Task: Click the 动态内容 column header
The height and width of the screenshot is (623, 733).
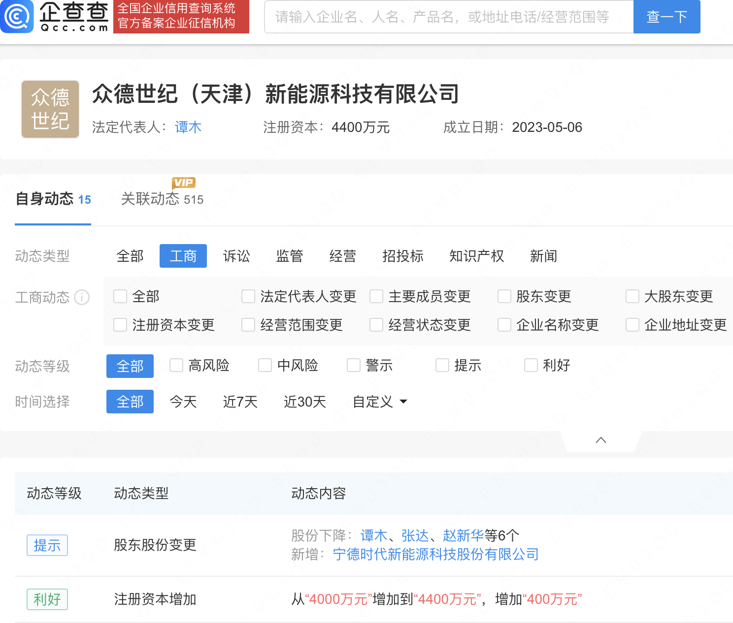Action: tap(319, 493)
